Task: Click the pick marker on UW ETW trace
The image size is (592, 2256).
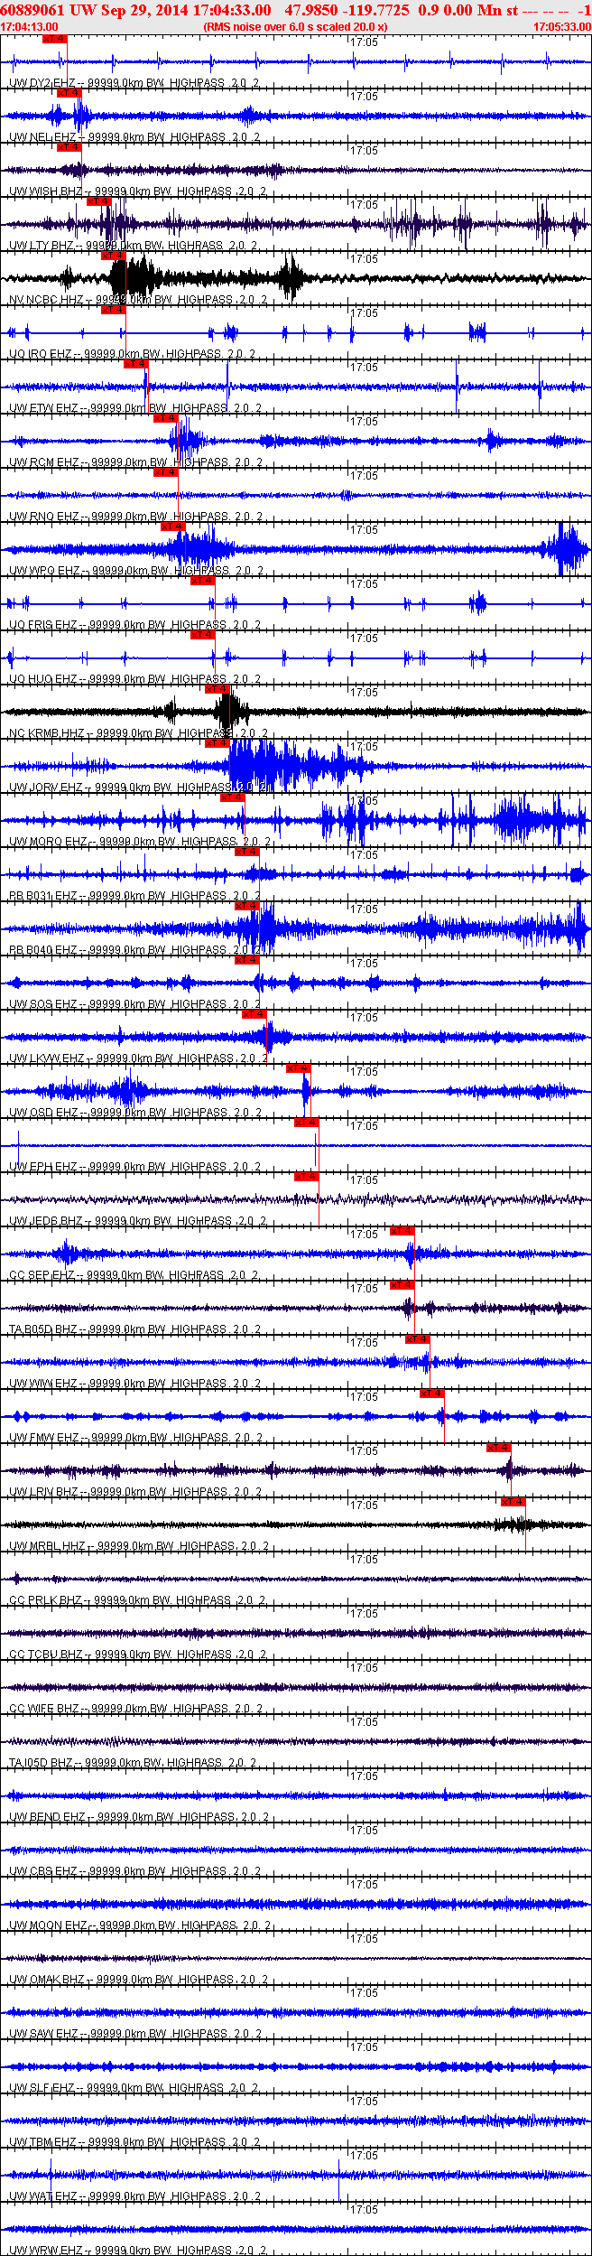Action: [x=135, y=364]
